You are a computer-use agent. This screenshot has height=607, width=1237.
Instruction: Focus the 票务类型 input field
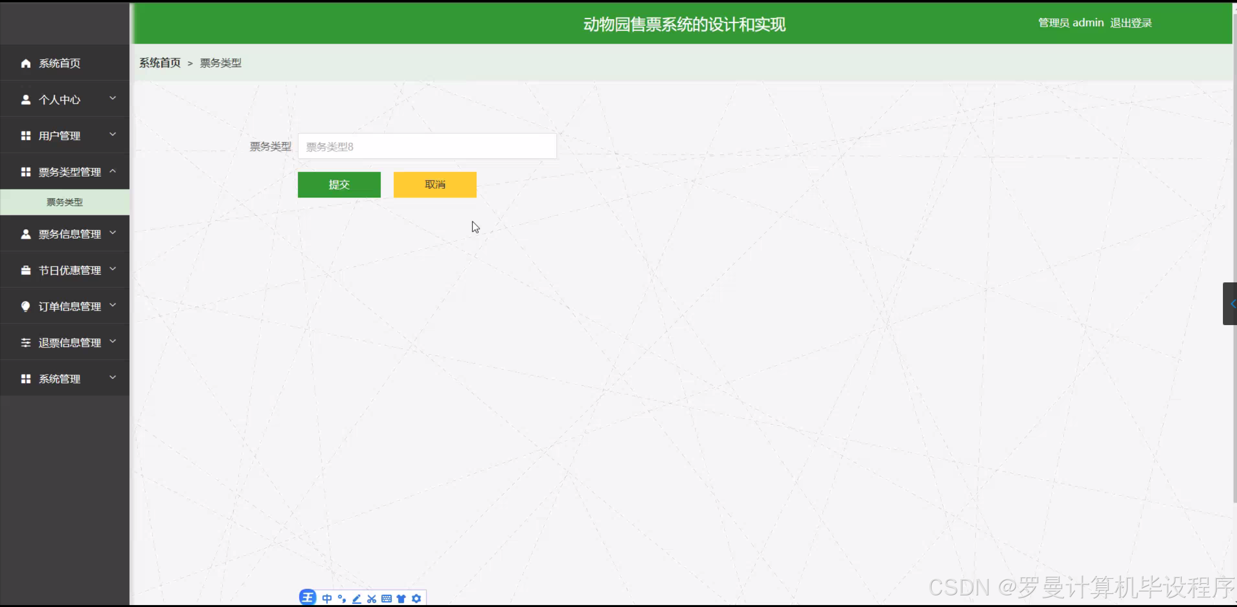427,147
